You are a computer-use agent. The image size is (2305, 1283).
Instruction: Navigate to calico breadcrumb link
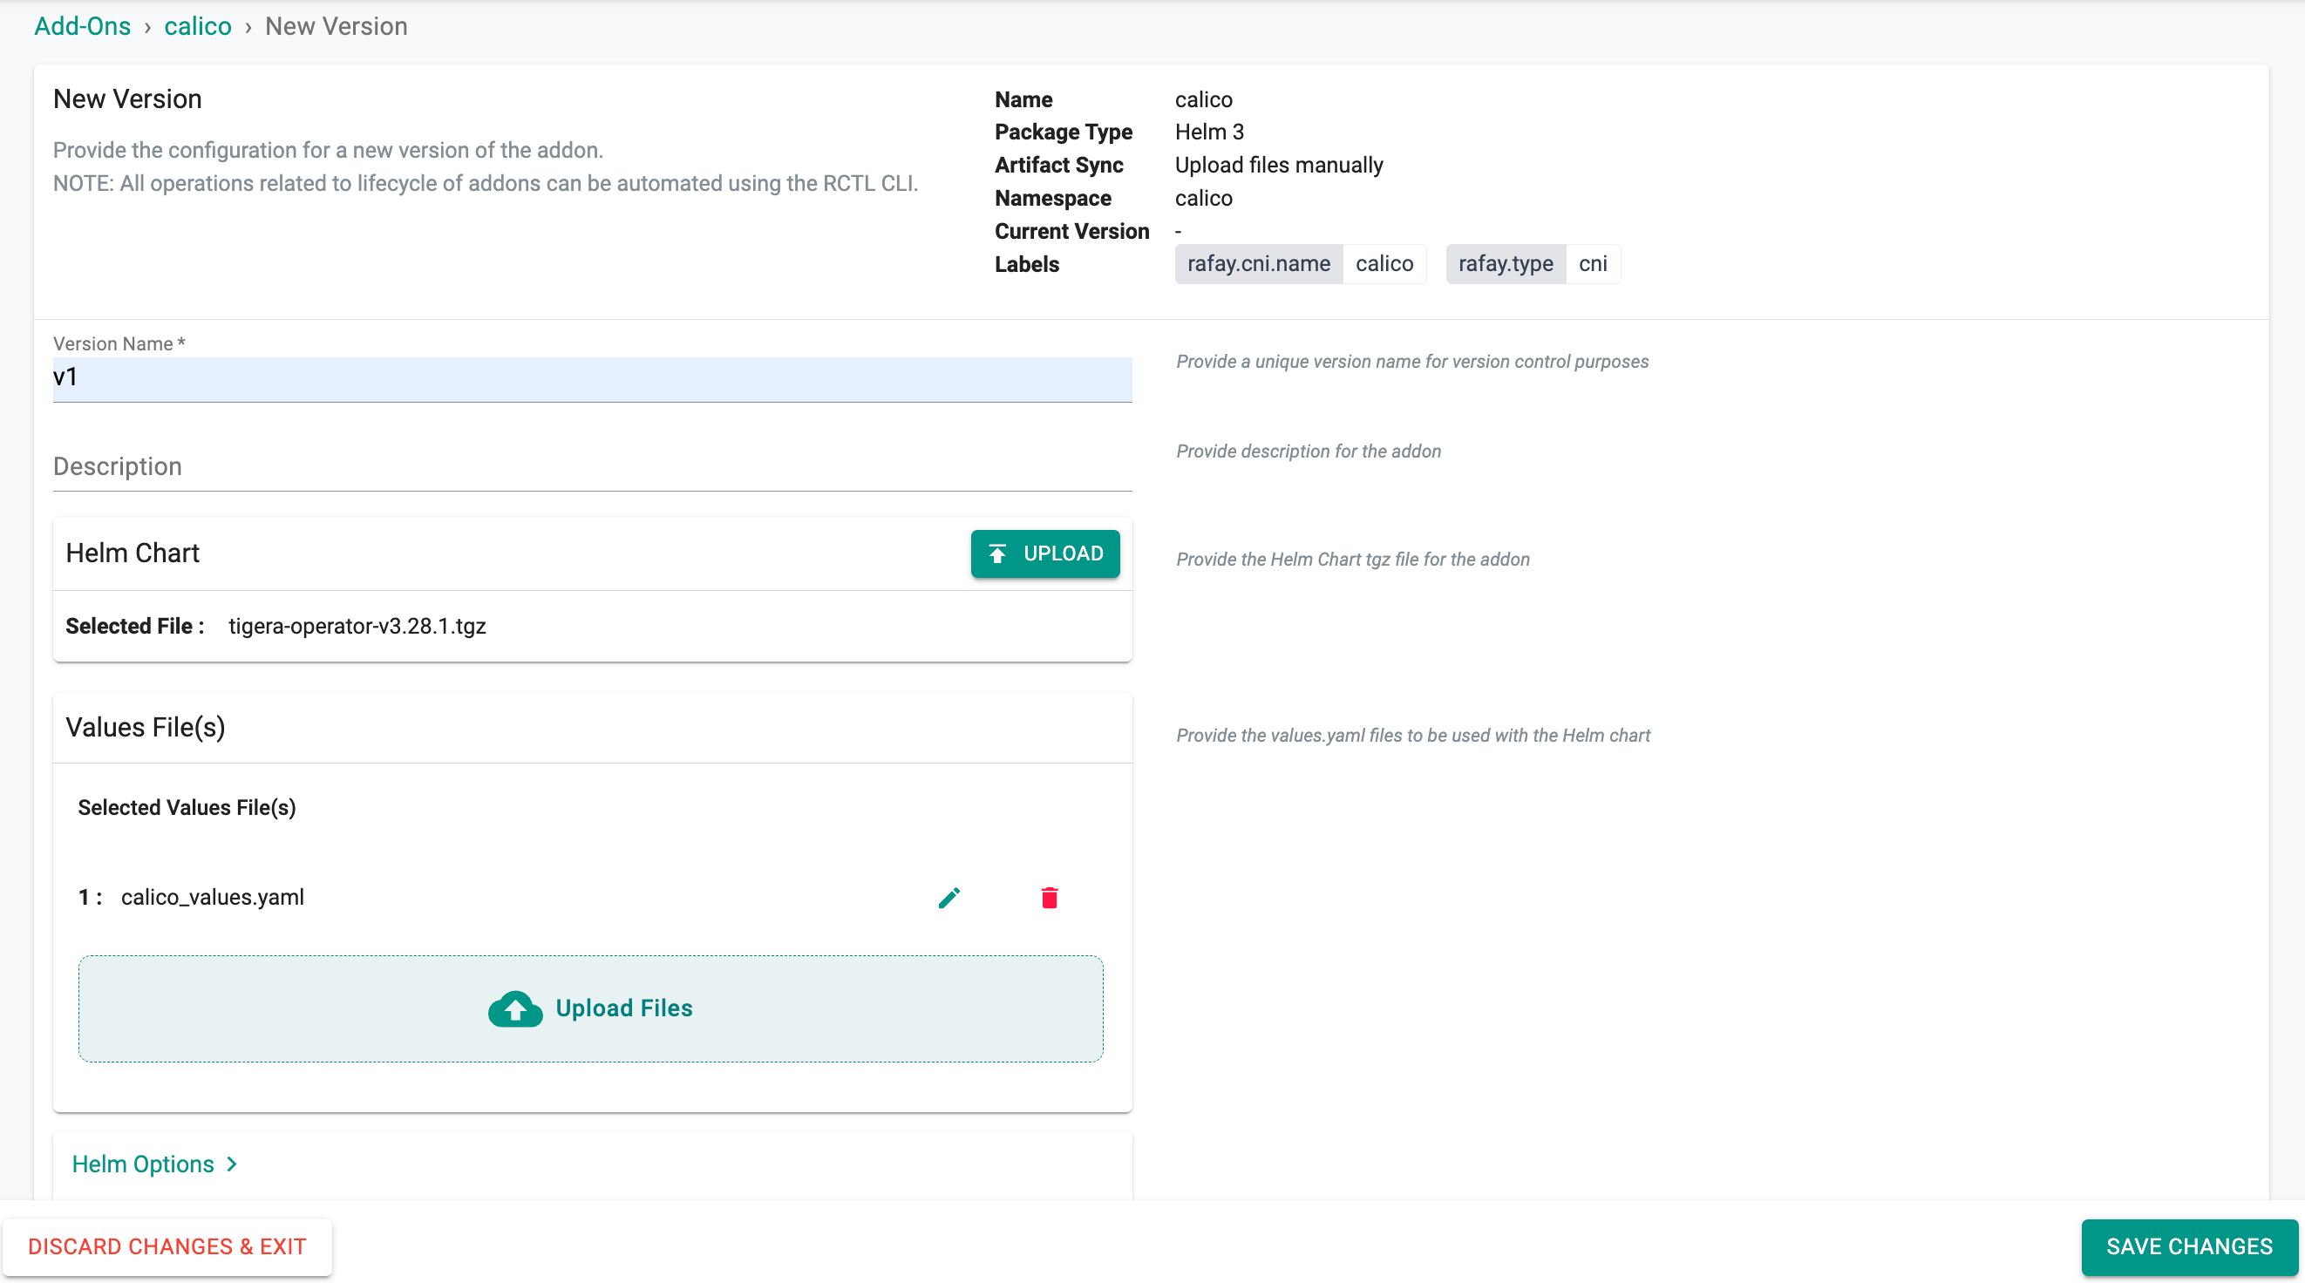[x=198, y=26]
